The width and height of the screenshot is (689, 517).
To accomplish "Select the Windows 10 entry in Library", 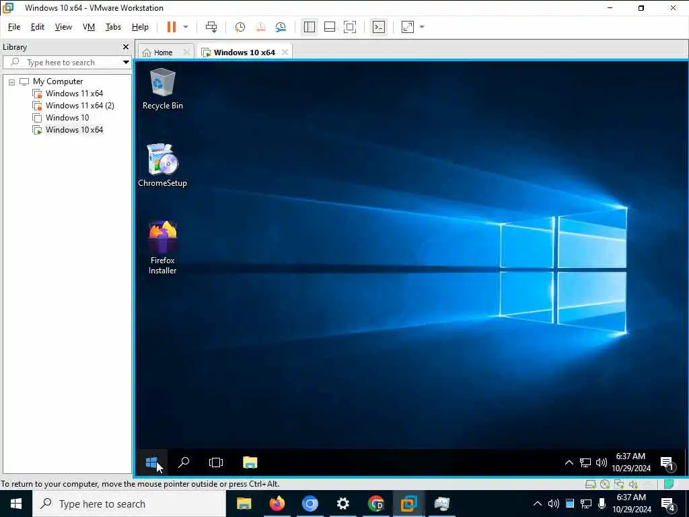I will click(x=67, y=117).
